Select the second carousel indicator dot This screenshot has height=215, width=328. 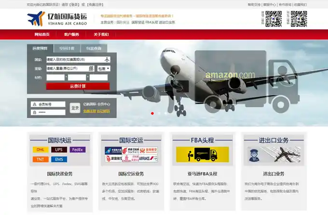tap(159, 113)
